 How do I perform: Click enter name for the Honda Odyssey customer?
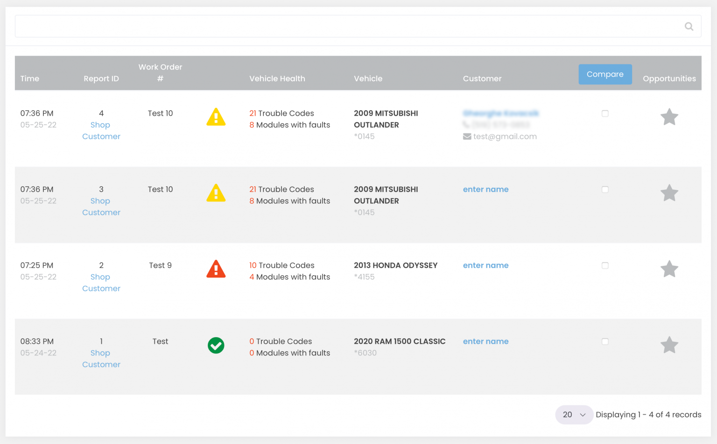(485, 265)
